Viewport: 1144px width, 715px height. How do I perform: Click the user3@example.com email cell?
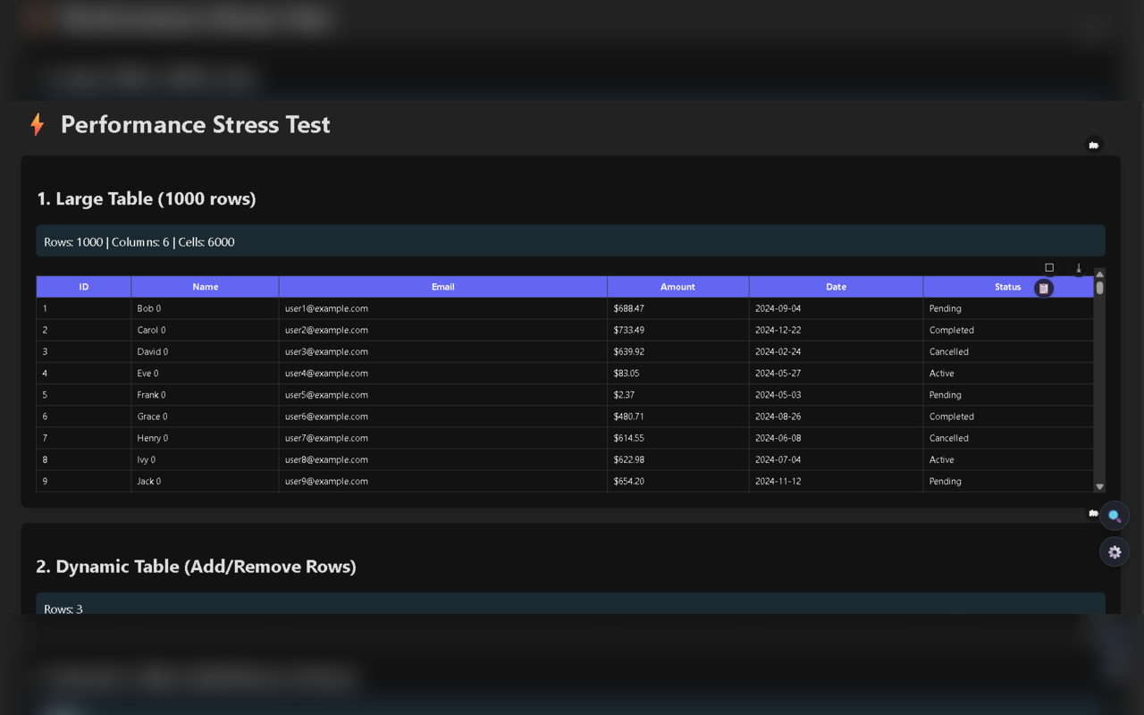(x=443, y=351)
